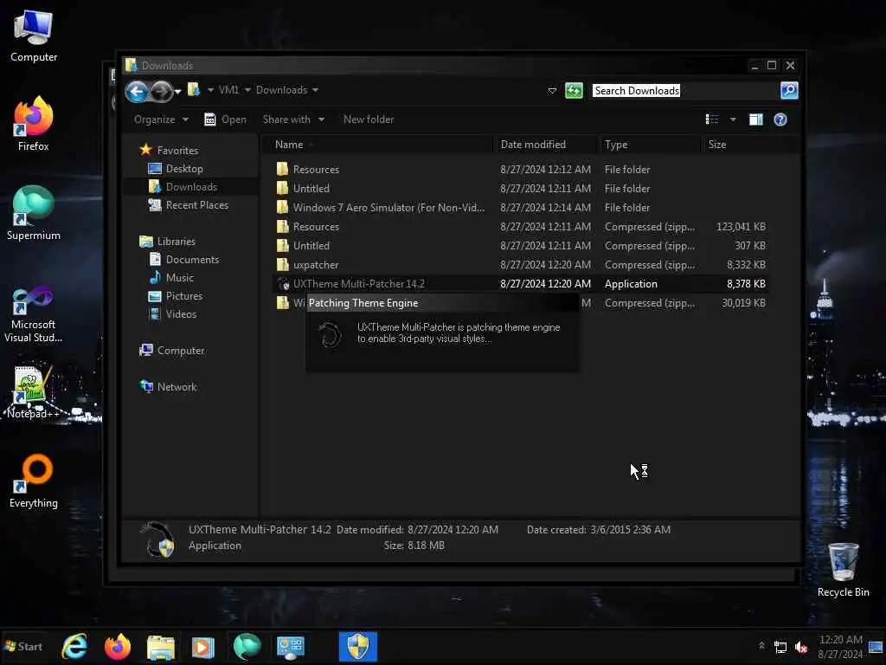Click the muted volume tray icon
The height and width of the screenshot is (665, 886).
click(800, 647)
